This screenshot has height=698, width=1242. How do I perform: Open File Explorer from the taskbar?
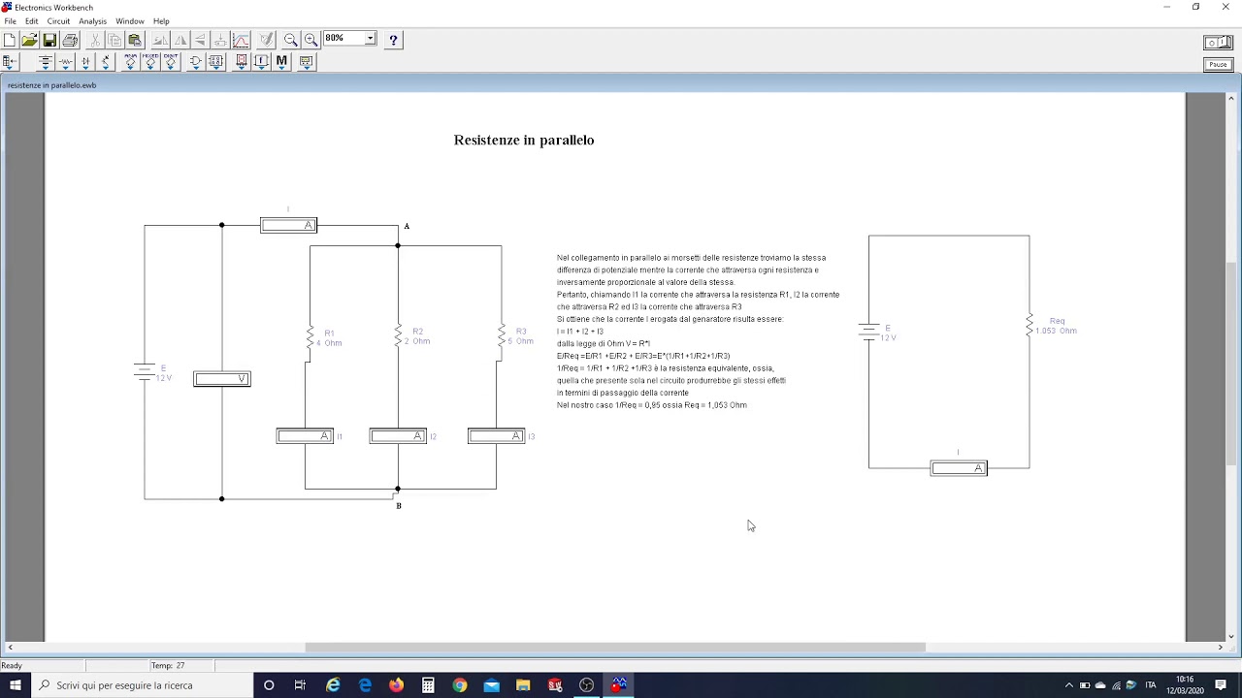[x=523, y=685]
